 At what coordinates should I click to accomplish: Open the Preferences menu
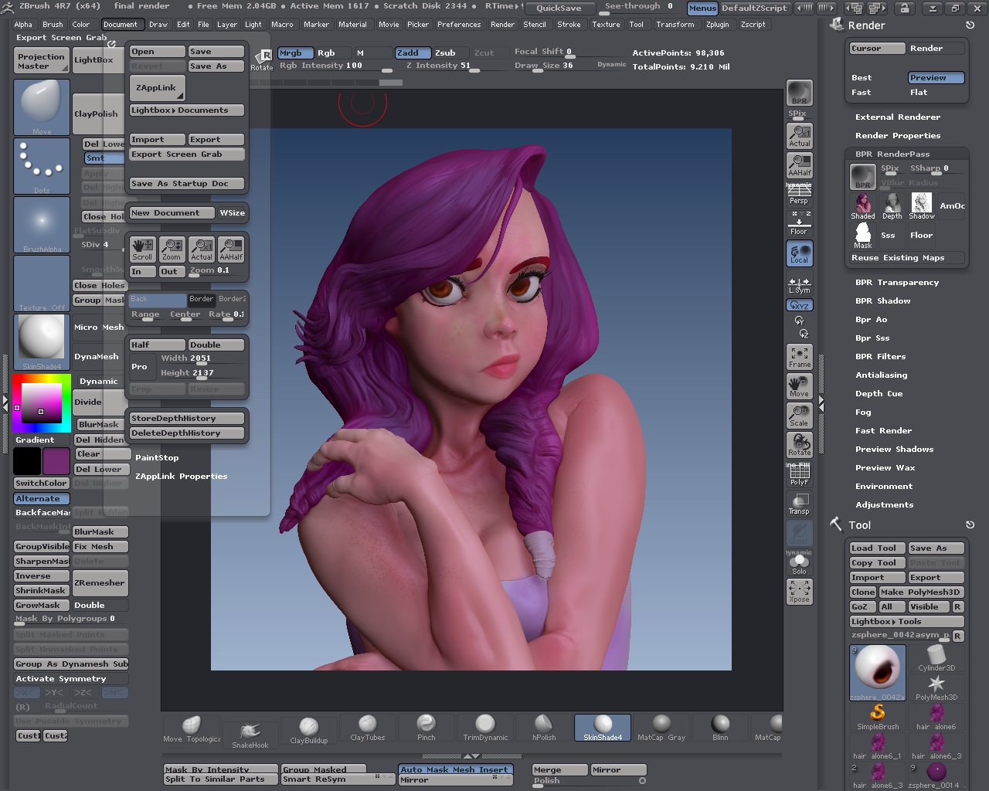(x=459, y=25)
